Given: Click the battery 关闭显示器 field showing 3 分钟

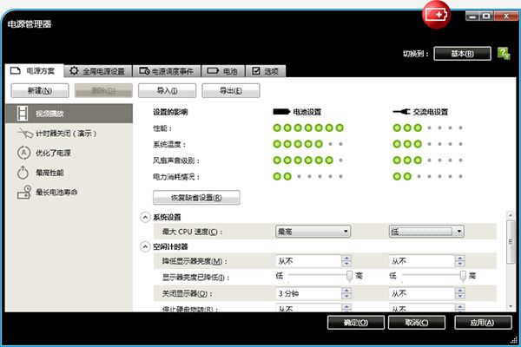Looking at the screenshot, I should coord(313,292).
